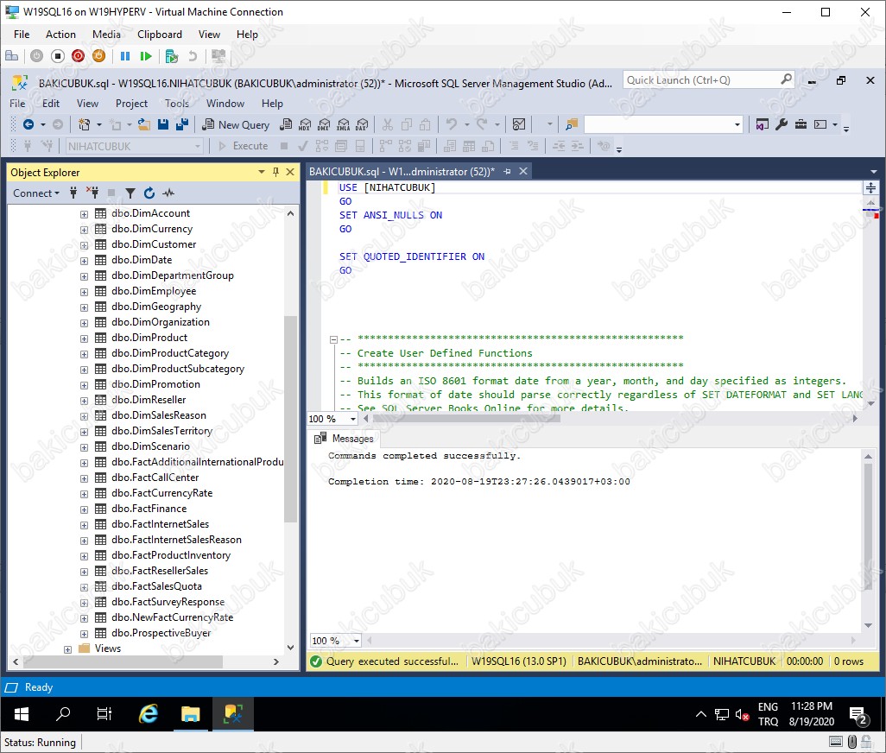
Task: Save VM state with the orange icon
Action: [99, 56]
